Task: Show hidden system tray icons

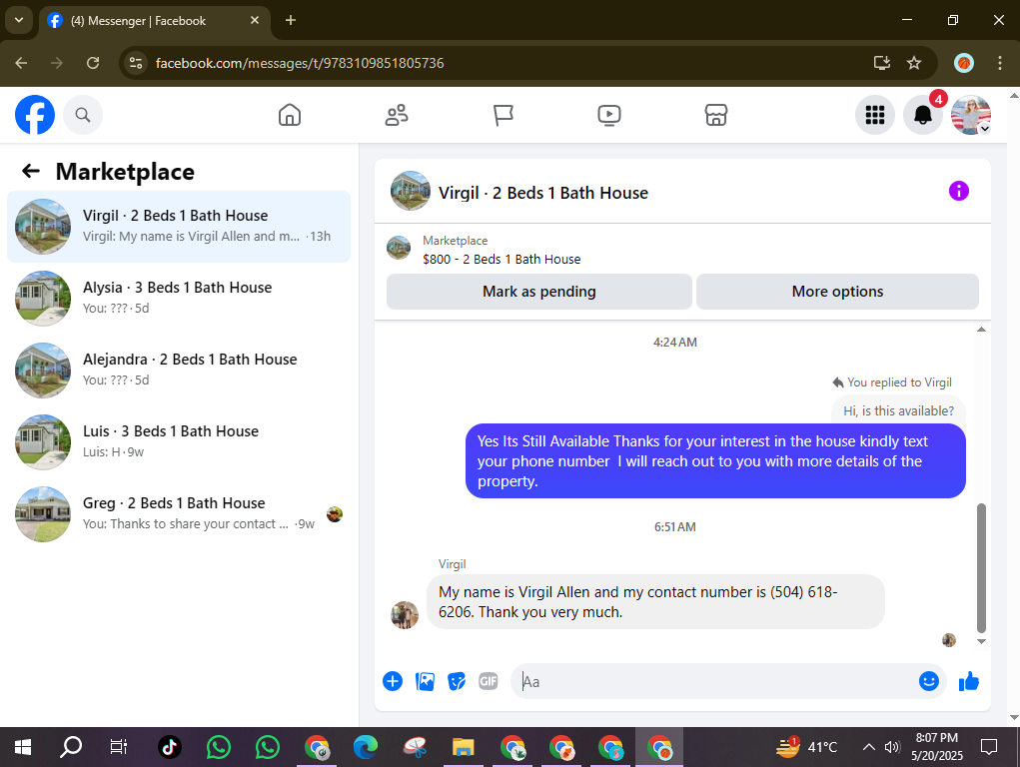Action: [868, 747]
